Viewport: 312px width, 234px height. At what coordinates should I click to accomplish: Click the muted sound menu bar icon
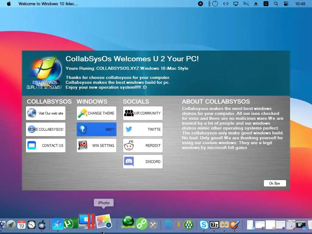pyautogui.click(x=246, y=4)
